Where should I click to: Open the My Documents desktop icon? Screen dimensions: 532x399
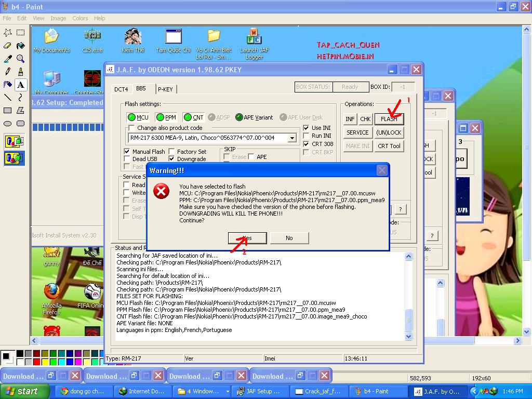tap(51, 41)
